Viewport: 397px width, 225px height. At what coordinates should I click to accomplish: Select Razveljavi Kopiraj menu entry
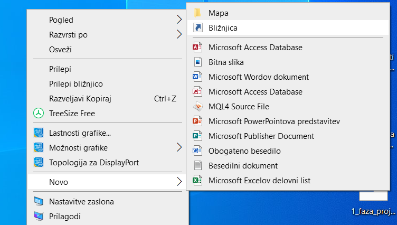coord(80,98)
